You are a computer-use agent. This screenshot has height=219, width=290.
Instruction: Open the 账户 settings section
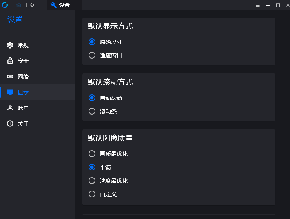(x=37, y=108)
